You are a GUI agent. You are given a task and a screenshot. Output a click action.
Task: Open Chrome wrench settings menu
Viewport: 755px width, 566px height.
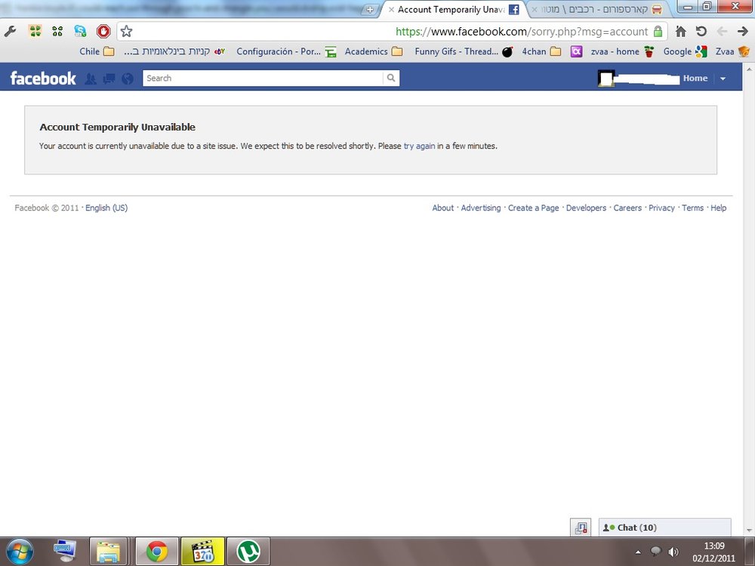(10, 32)
